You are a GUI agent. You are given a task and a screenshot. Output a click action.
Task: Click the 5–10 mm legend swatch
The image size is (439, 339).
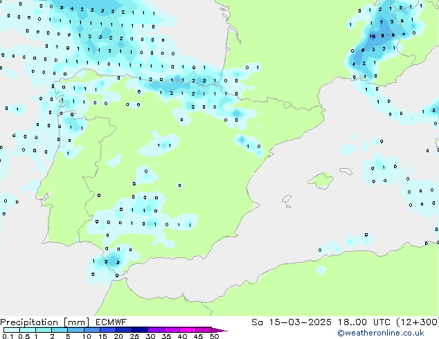pos(75,330)
